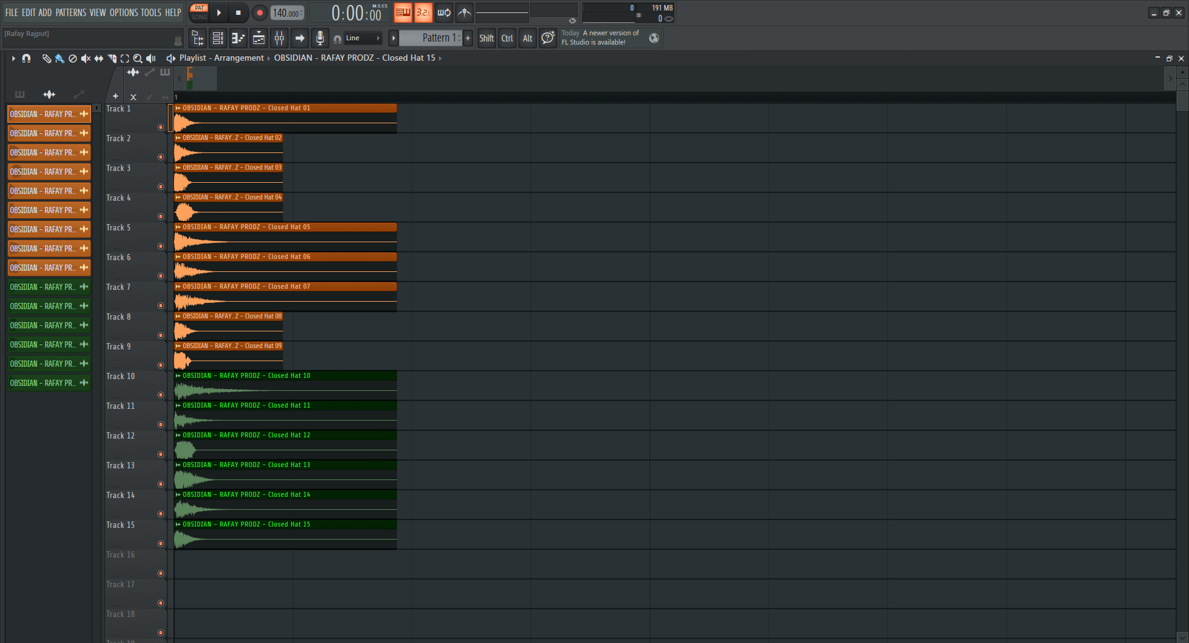The height and width of the screenshot is (643, 1189).
Task: Toggle the record arm dot on Track 10
Action: click(160, 395)
